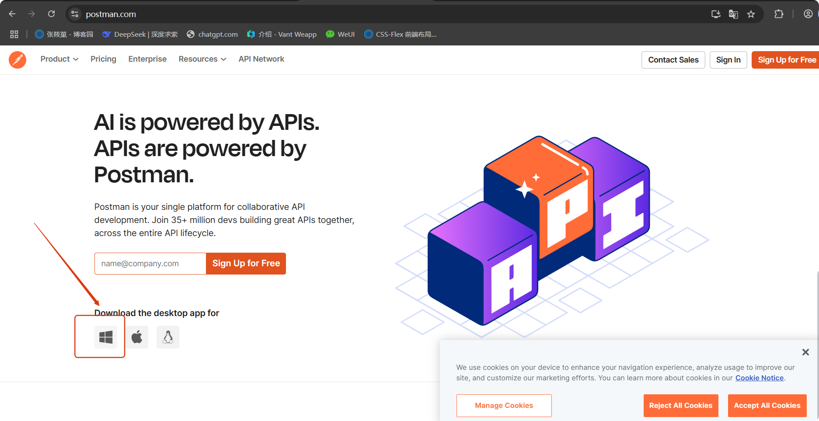
Task: Open the WeUI bookmark
Action: point(340,34)
